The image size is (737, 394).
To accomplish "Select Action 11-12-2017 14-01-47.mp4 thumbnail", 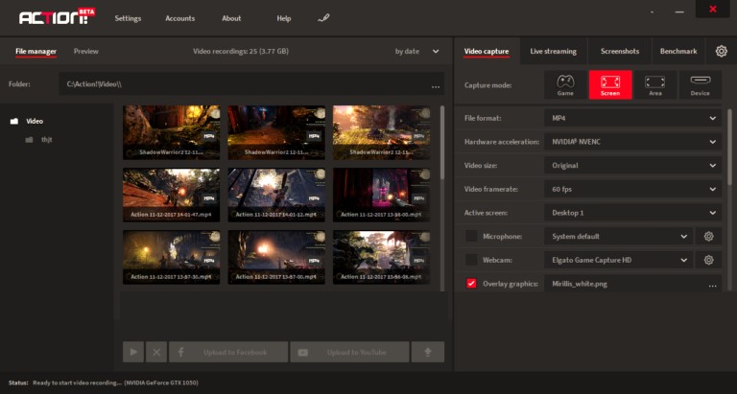I will point(172,195).
